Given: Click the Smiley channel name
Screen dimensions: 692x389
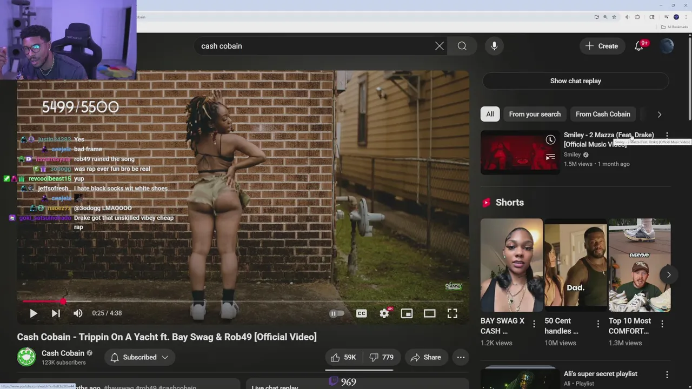Looking at the screenshot, I should [572, 155].
